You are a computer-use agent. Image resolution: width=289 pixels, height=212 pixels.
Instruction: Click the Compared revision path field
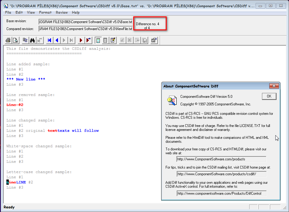(x=86, y=29)
